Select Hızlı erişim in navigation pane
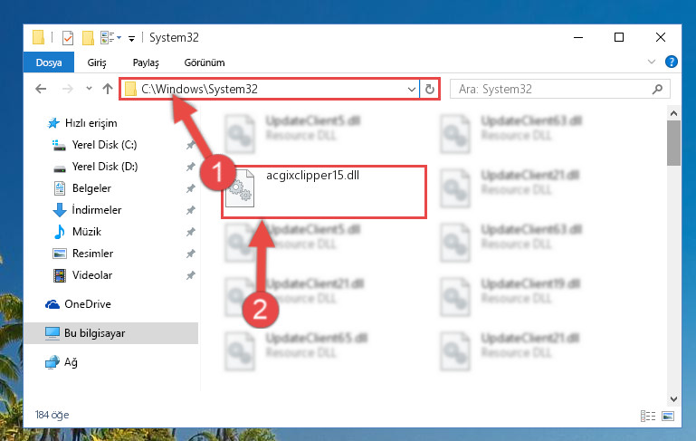Image resolution: width=696 pixels, height=441 pixels. [91, 123]
